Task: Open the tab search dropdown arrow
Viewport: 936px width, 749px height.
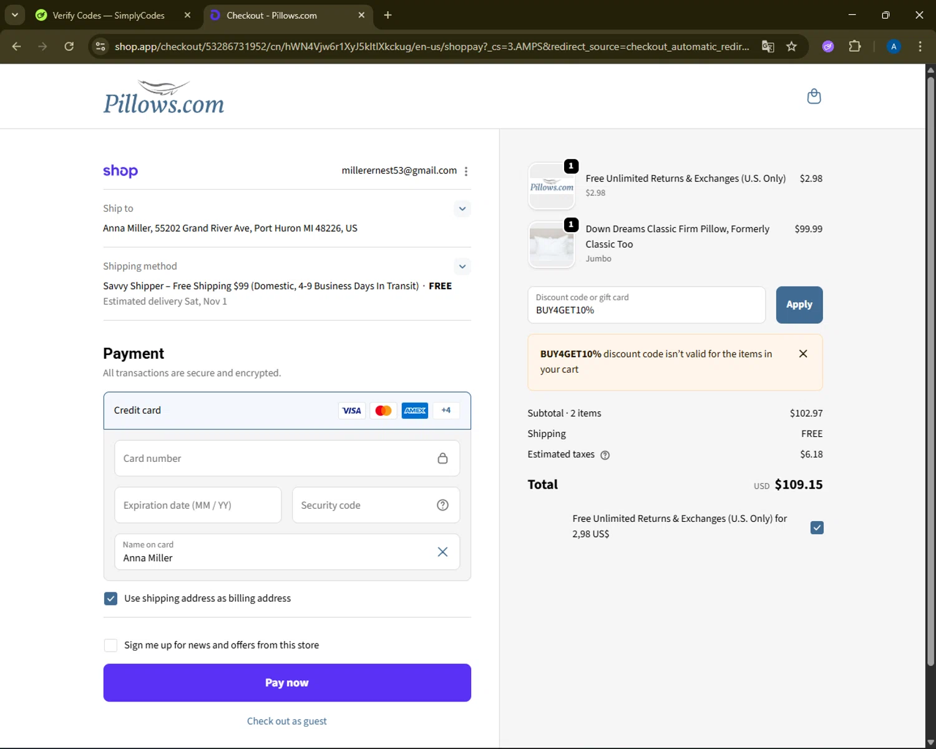Action: tap(14, 15)
